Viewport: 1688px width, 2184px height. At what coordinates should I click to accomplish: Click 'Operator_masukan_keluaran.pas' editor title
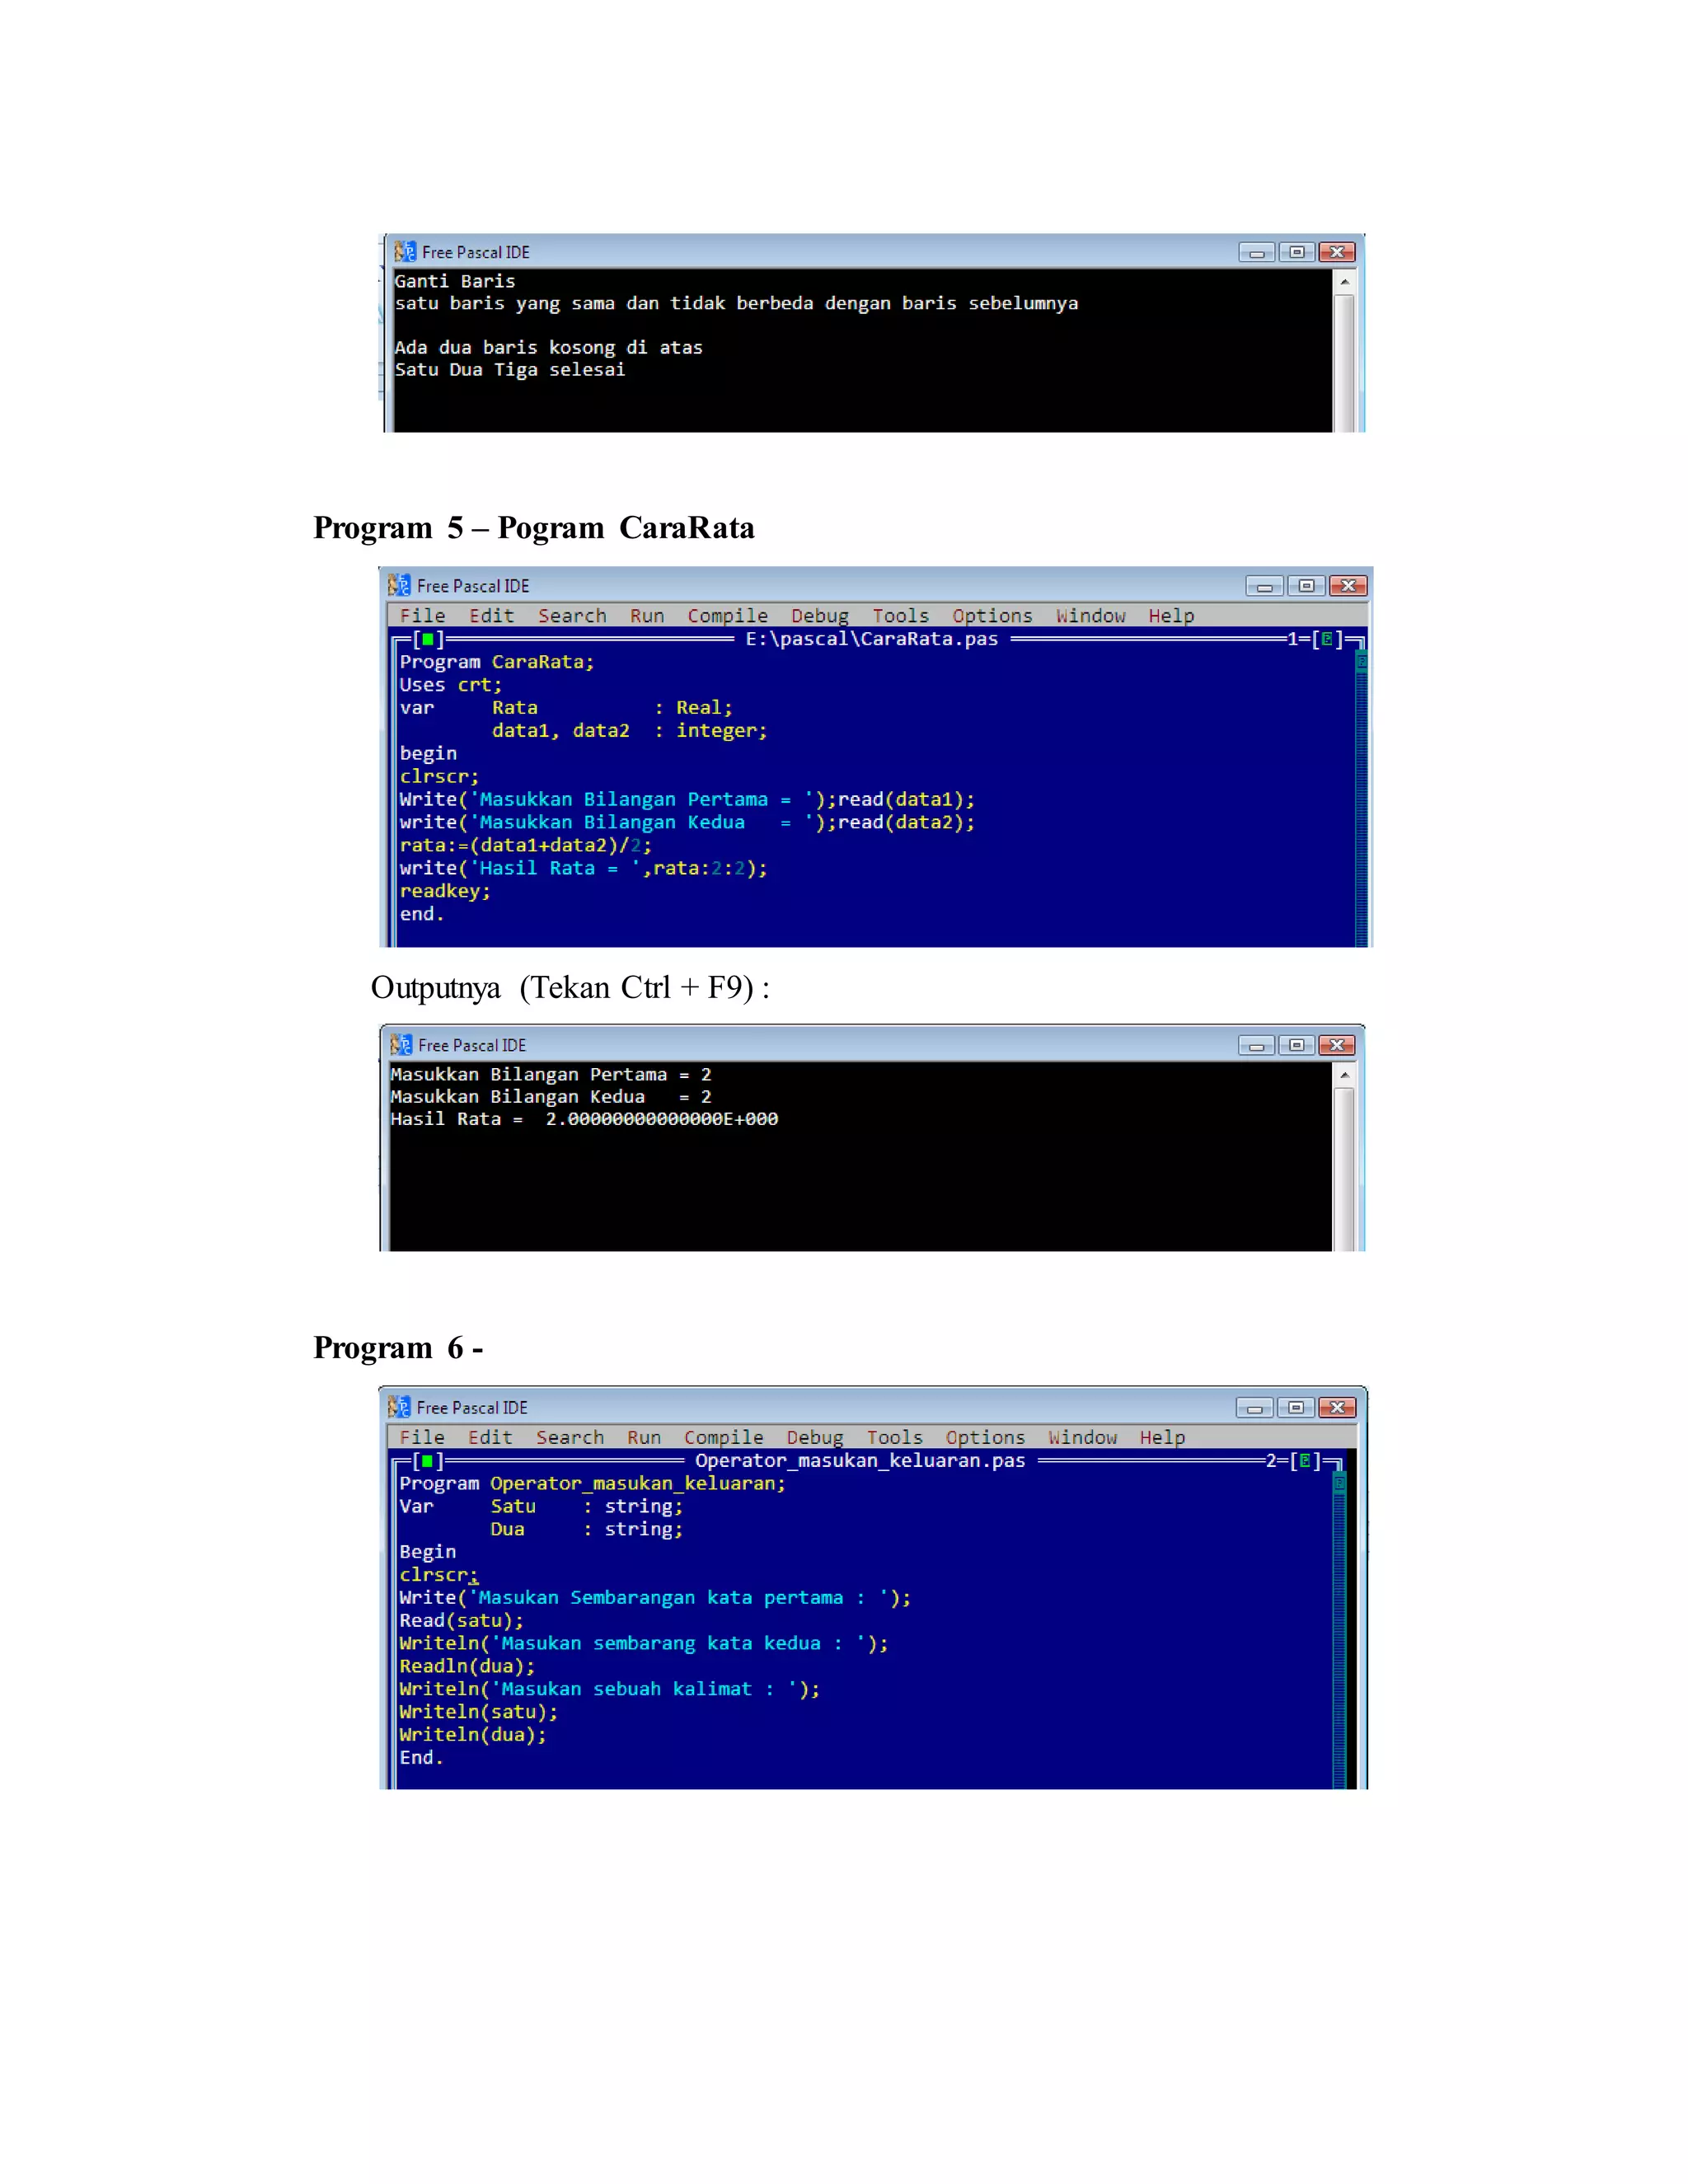[x=860, y=1461]
